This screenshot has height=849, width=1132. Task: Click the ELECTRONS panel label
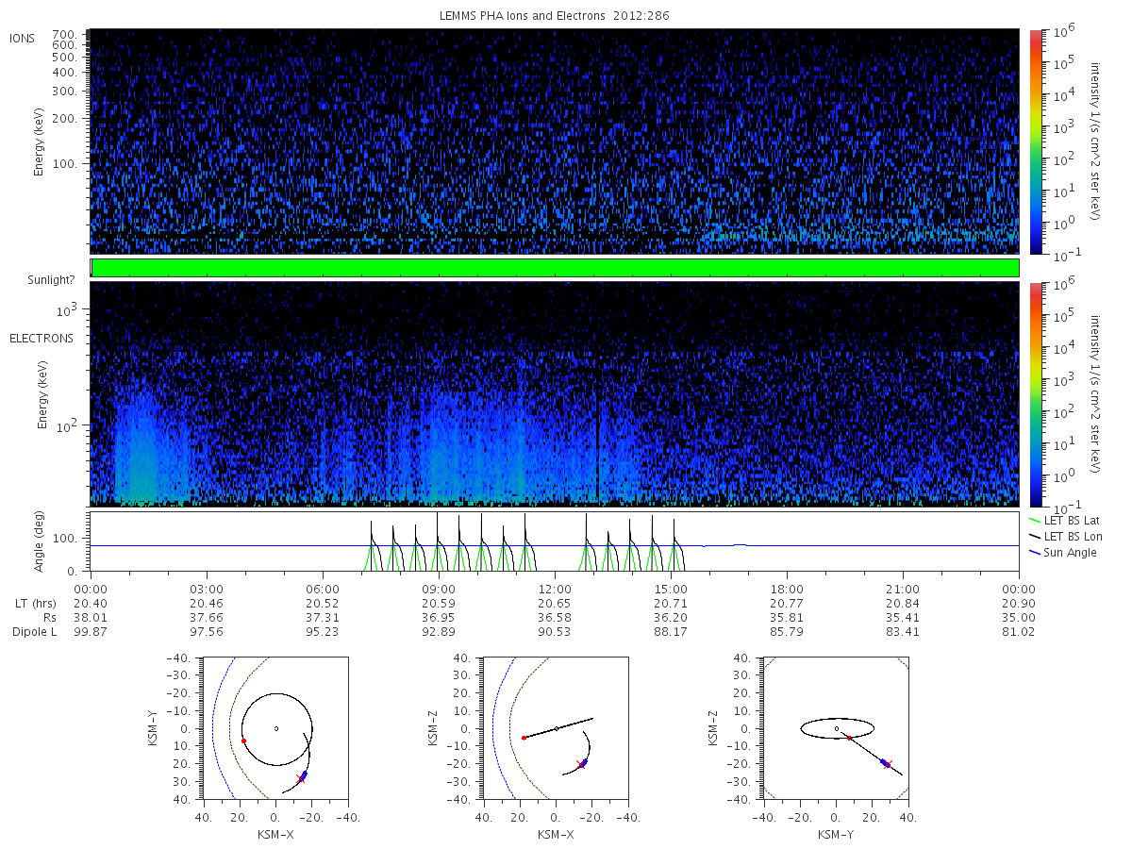click(41, 338)
